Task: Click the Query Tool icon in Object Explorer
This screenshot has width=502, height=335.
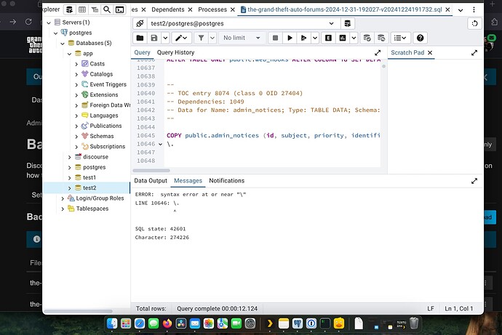Action: [x=69, y=10]
